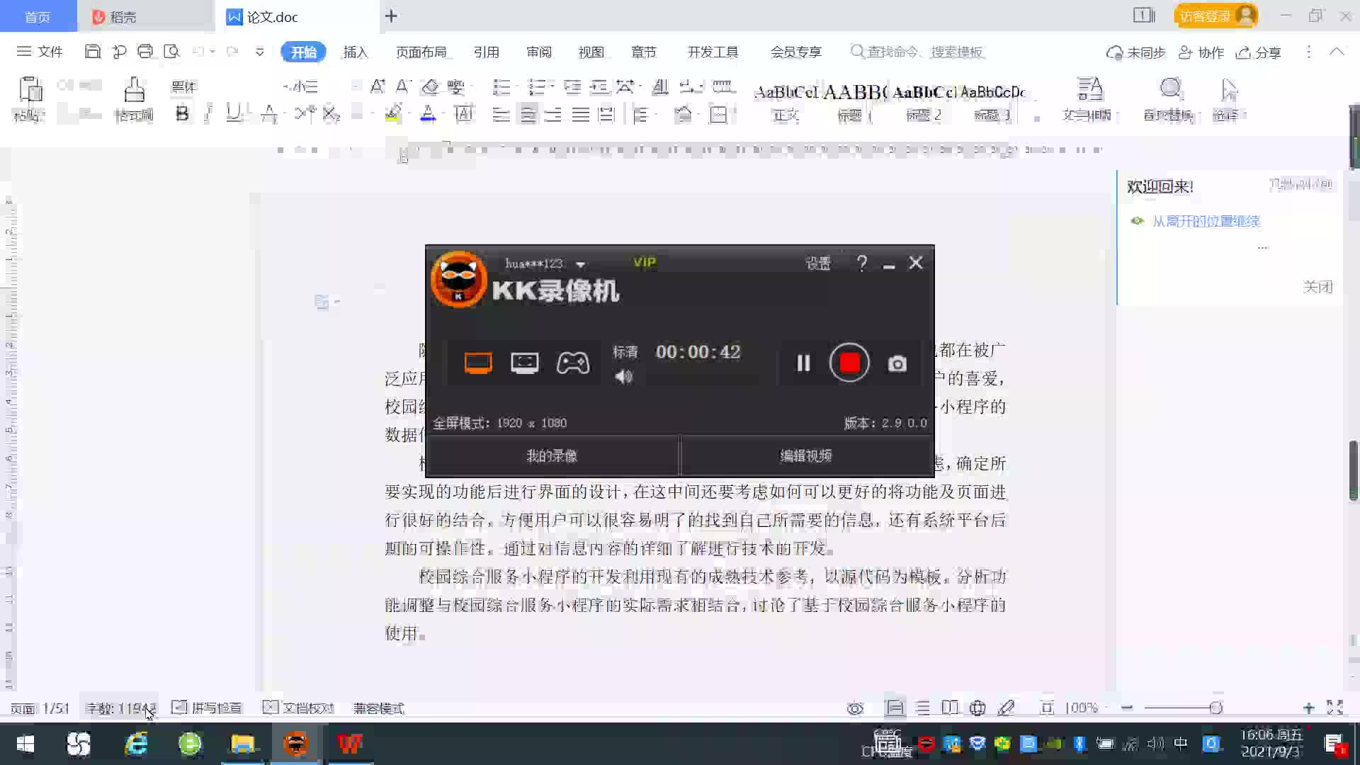Switch to the 插入 ribbon tab
1360x765 pixels.
(x=355, y=52)
